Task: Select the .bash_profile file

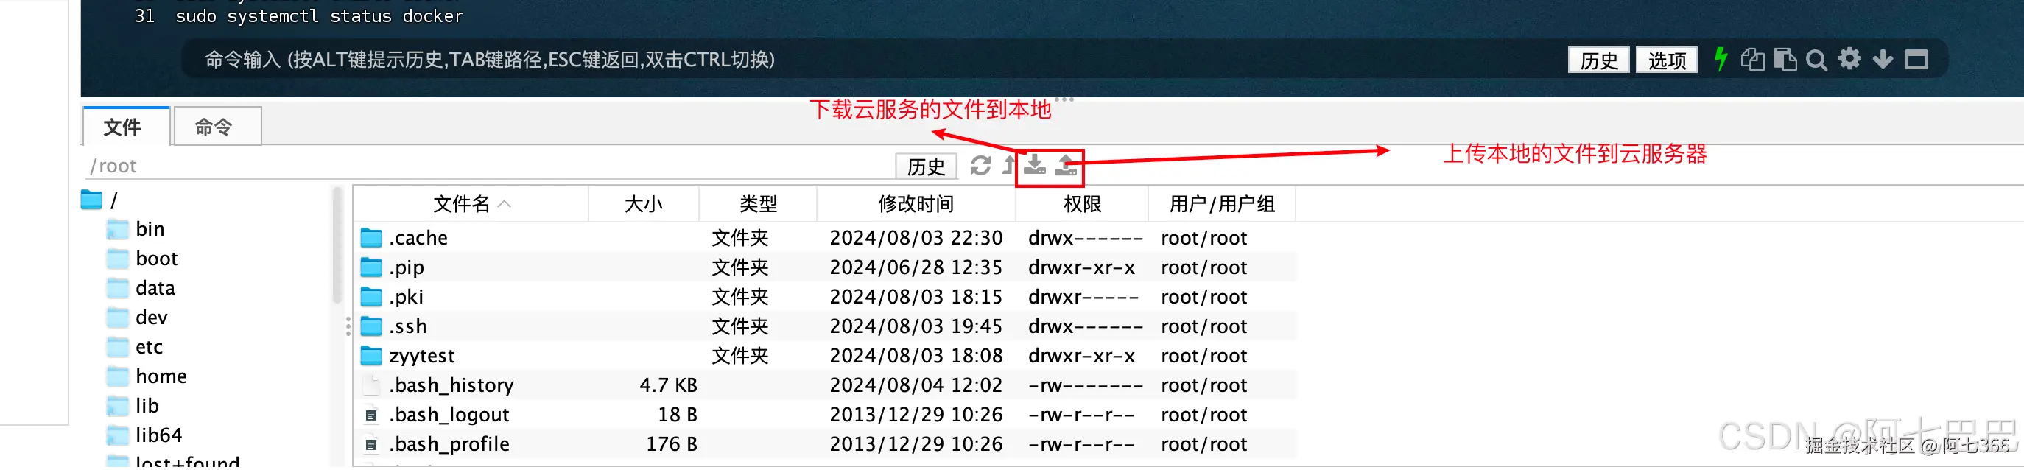Action: [825, 444]
